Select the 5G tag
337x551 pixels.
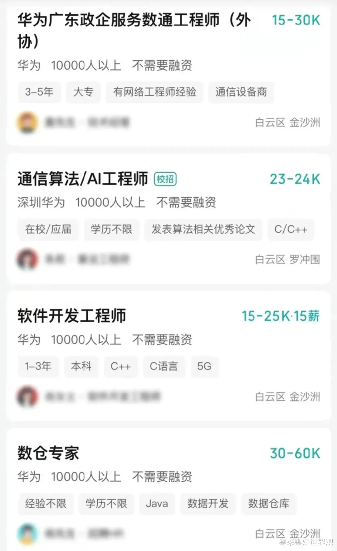tap(204, 366)
